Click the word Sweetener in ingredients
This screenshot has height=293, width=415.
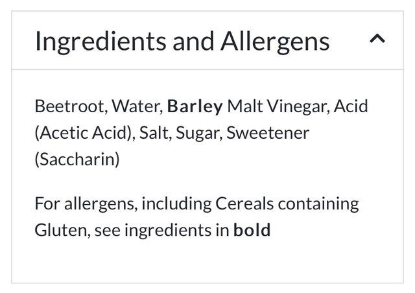pos(268,133)
